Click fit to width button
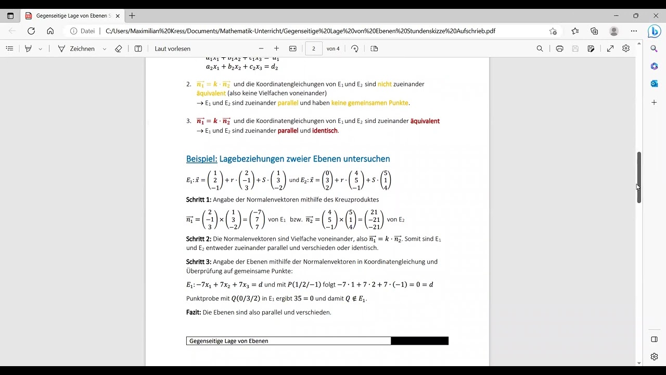 [x=293, y=48]
